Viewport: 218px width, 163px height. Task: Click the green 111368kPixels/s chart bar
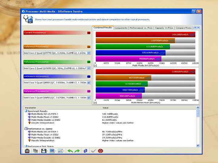click(133, 47)
